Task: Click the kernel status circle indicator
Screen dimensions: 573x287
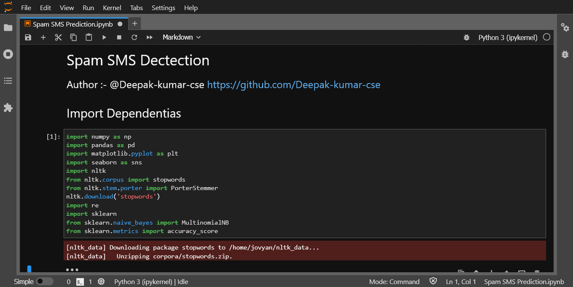Action: click(x=547, y=37)
